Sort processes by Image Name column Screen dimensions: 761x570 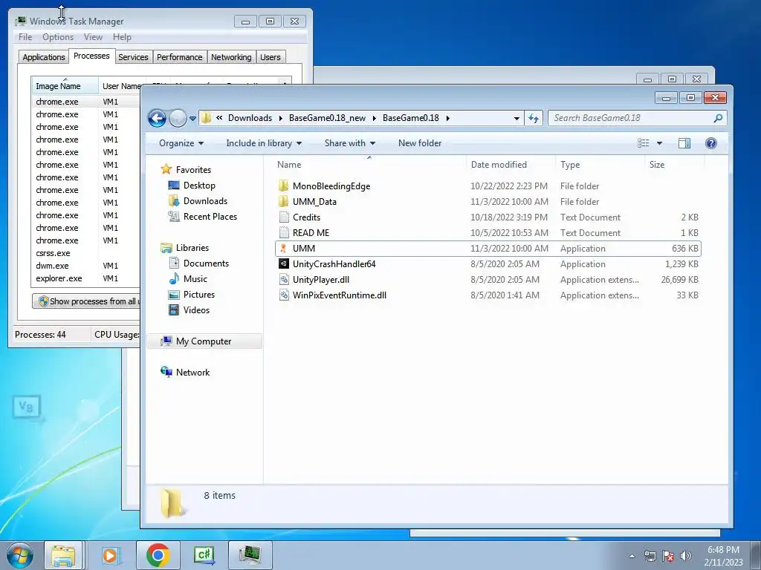[65, 86]
